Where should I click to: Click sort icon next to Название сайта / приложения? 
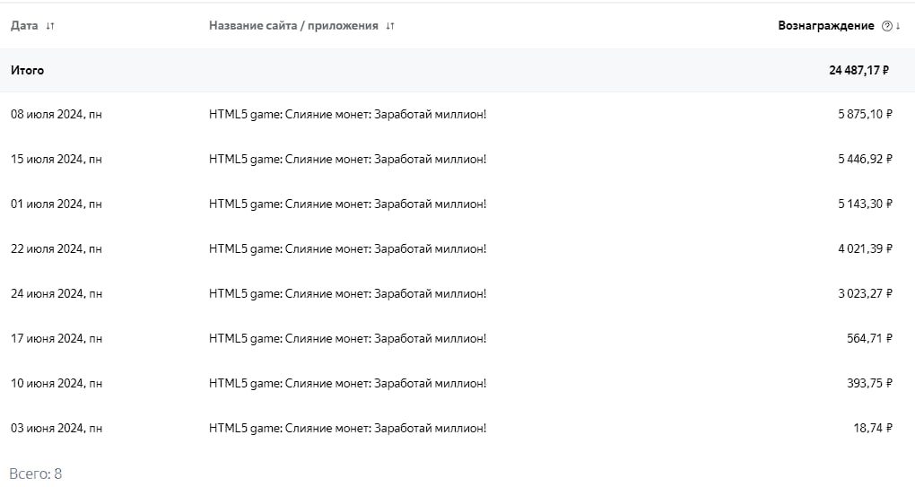point(390,26)
